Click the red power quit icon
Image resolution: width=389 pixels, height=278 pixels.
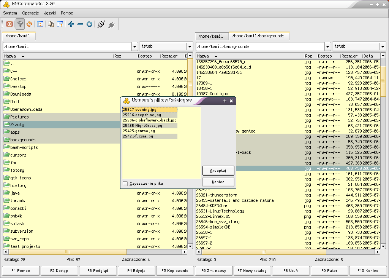(9, 24)
